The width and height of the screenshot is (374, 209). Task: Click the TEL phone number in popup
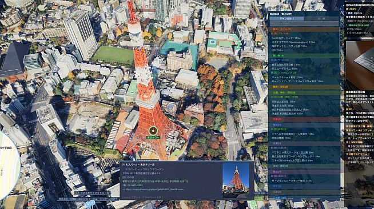coord(133,185)
